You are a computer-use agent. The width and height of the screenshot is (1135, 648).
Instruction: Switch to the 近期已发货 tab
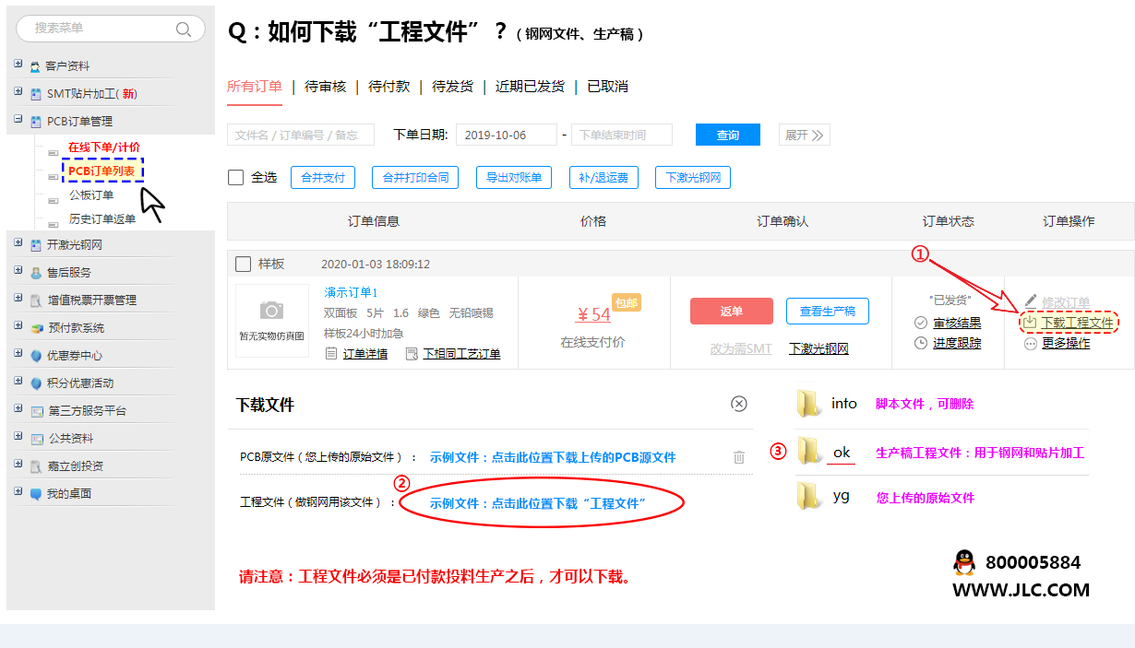click(530, 86)
